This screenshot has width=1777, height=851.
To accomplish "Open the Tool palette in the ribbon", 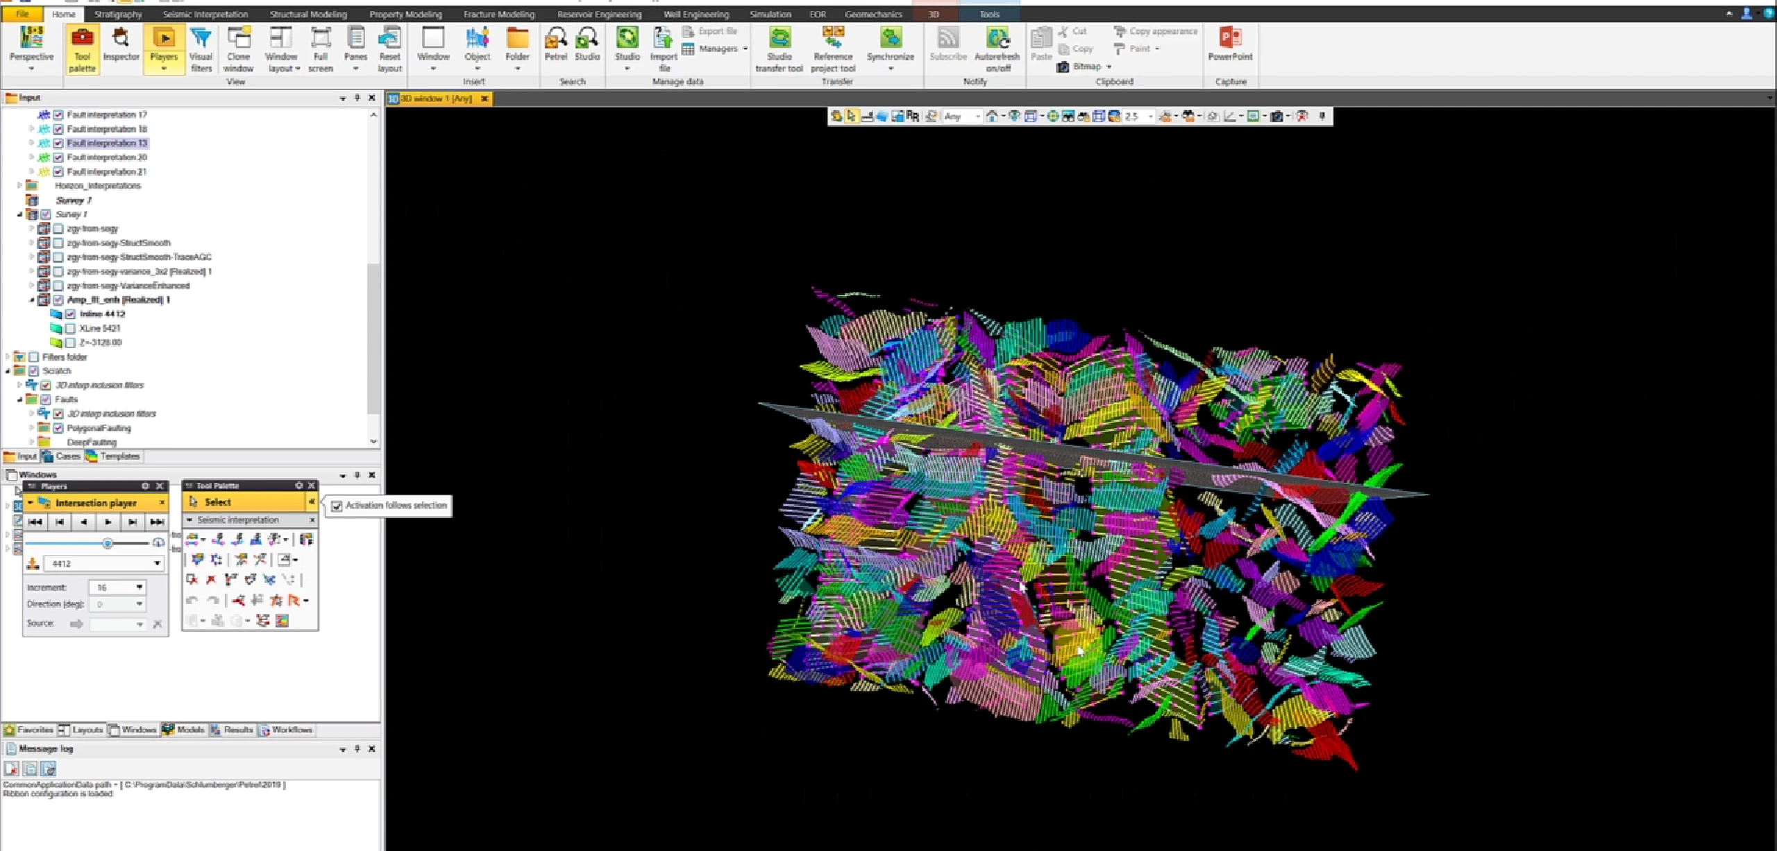I will pos(82,49).
